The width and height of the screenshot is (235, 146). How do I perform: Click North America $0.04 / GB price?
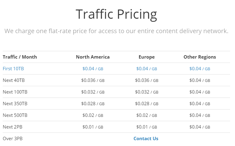[x=93, y=69]
